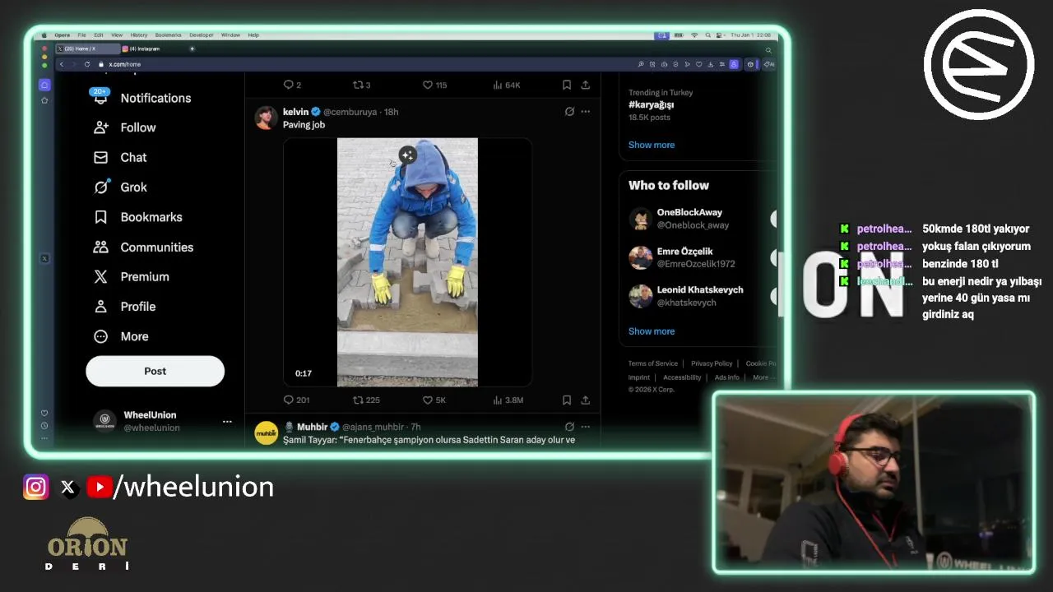This screenshot has width=1053, height=592.
Task: Bookmark kelvin's Paving job post
Action: [x=567, y=400]
